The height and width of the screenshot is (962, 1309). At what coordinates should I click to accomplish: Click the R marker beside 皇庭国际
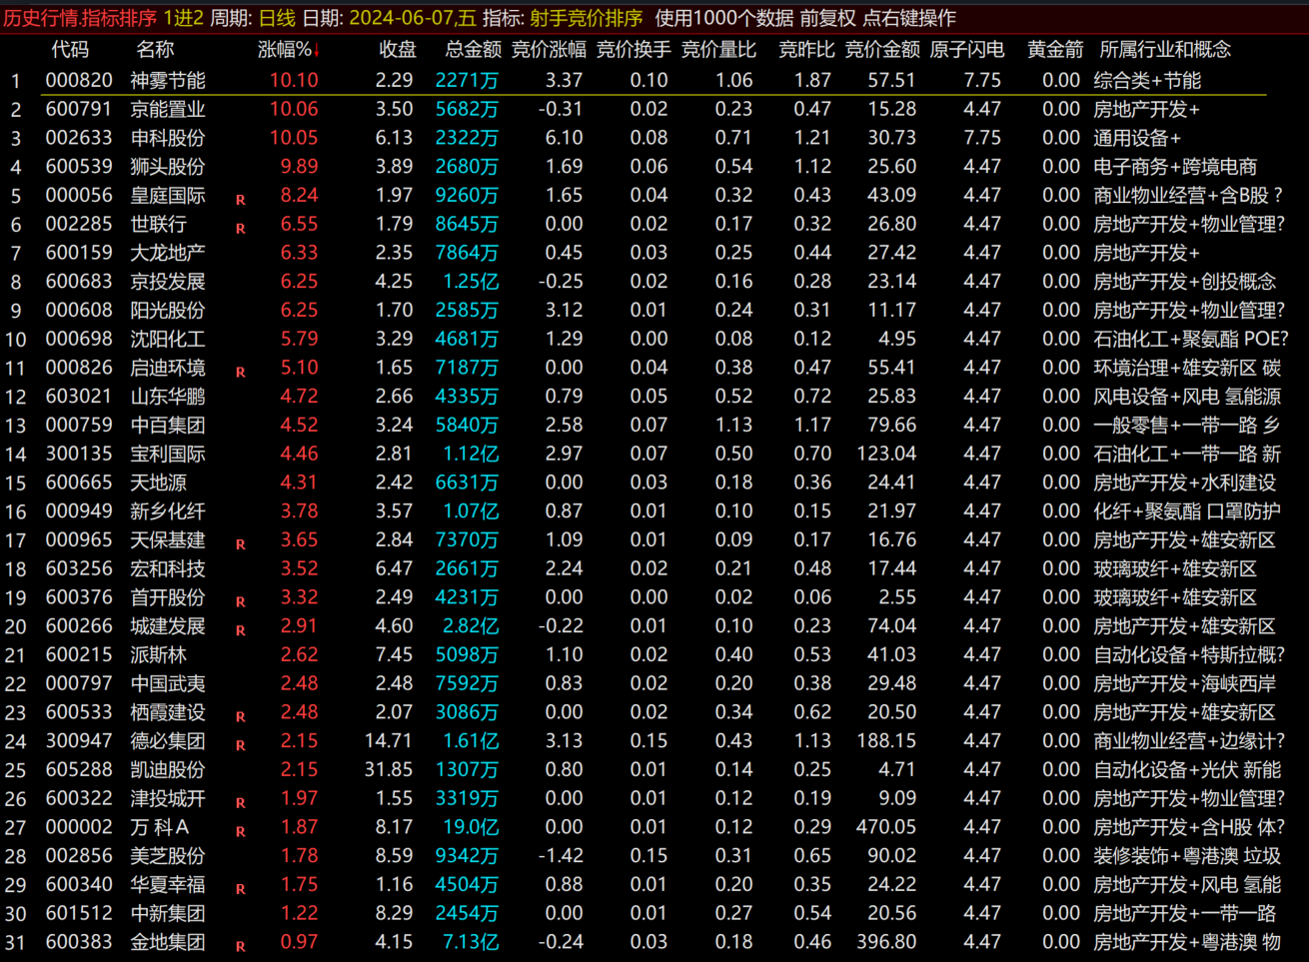(x=240, y=200)
